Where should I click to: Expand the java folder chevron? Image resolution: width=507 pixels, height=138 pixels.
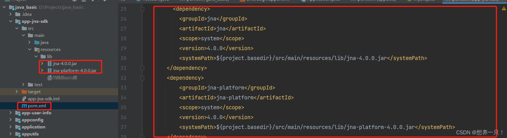coord(30,42)
